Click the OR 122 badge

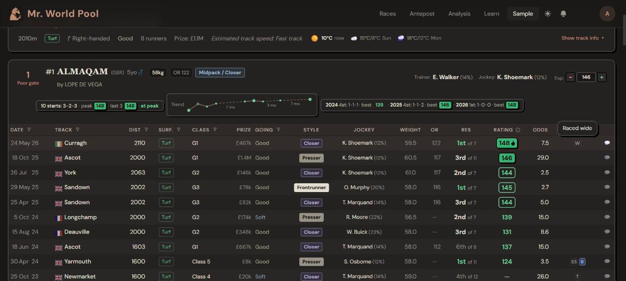[x=181, y=72]
